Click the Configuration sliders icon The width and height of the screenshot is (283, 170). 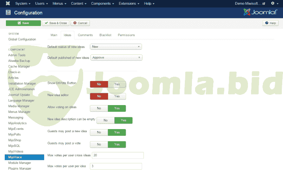[8, 13]
